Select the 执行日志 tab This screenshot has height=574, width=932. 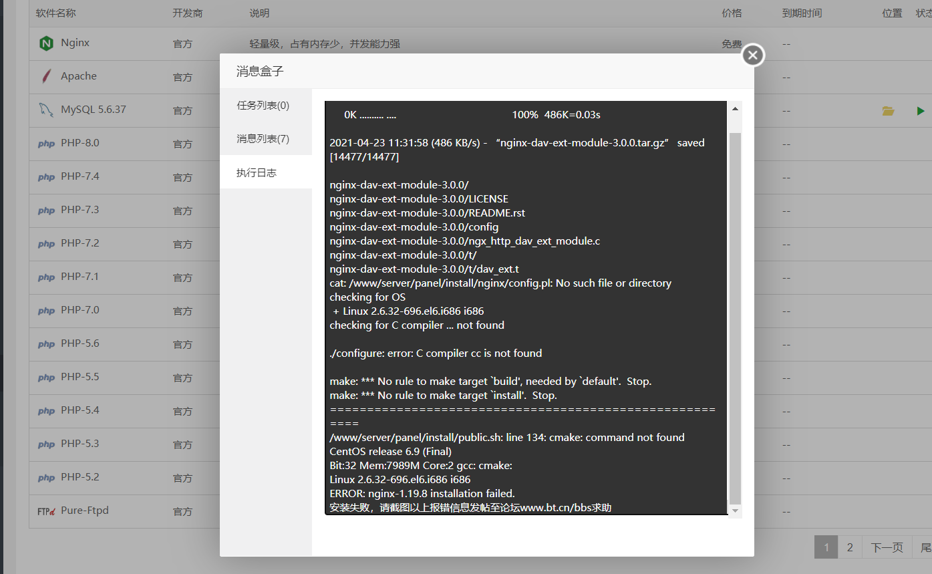pyautogui.click(x=266, y=172)
